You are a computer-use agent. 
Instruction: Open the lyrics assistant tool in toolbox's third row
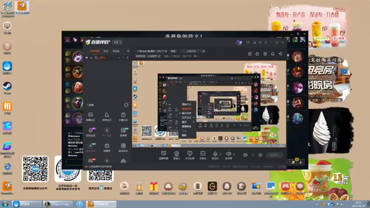pos(123,147)
